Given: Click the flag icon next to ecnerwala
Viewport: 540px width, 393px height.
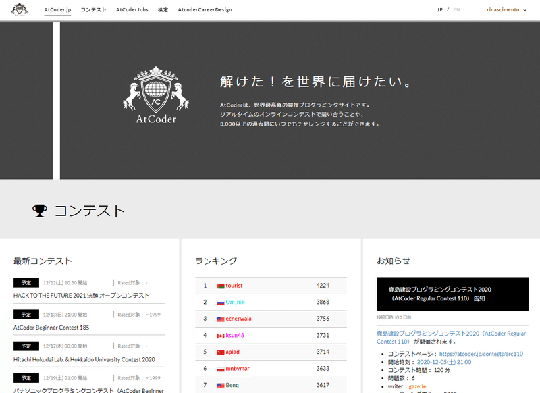Looking at the screenshot, I should tap(221, 319).
